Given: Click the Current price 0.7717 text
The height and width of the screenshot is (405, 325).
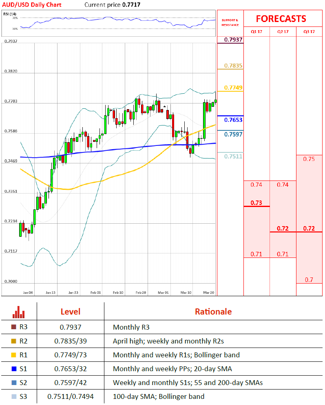Looking at the screenshot, I should 113,4.
